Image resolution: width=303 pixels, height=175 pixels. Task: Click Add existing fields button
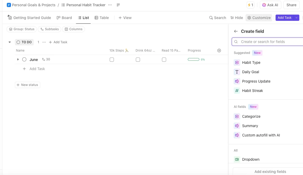pos(268,172)
